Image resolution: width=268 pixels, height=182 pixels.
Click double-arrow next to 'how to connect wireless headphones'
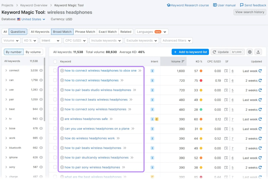point(122,81)
